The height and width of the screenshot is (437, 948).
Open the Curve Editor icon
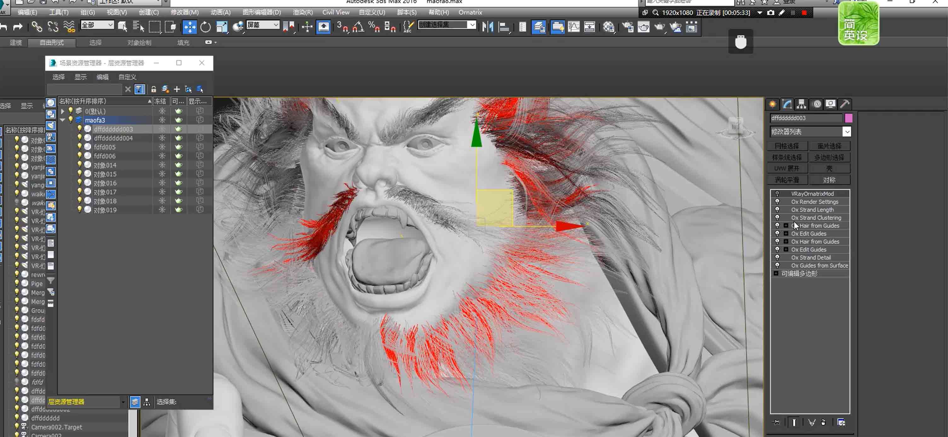574,27
